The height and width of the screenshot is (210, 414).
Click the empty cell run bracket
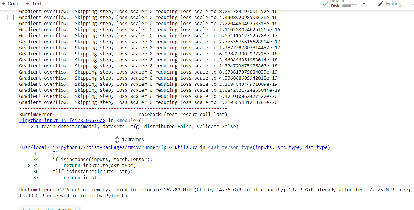(10, 17)
